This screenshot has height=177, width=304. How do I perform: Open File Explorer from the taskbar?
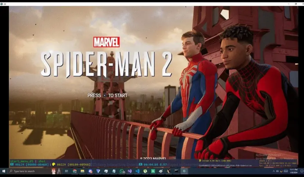[x=82, y=171]
